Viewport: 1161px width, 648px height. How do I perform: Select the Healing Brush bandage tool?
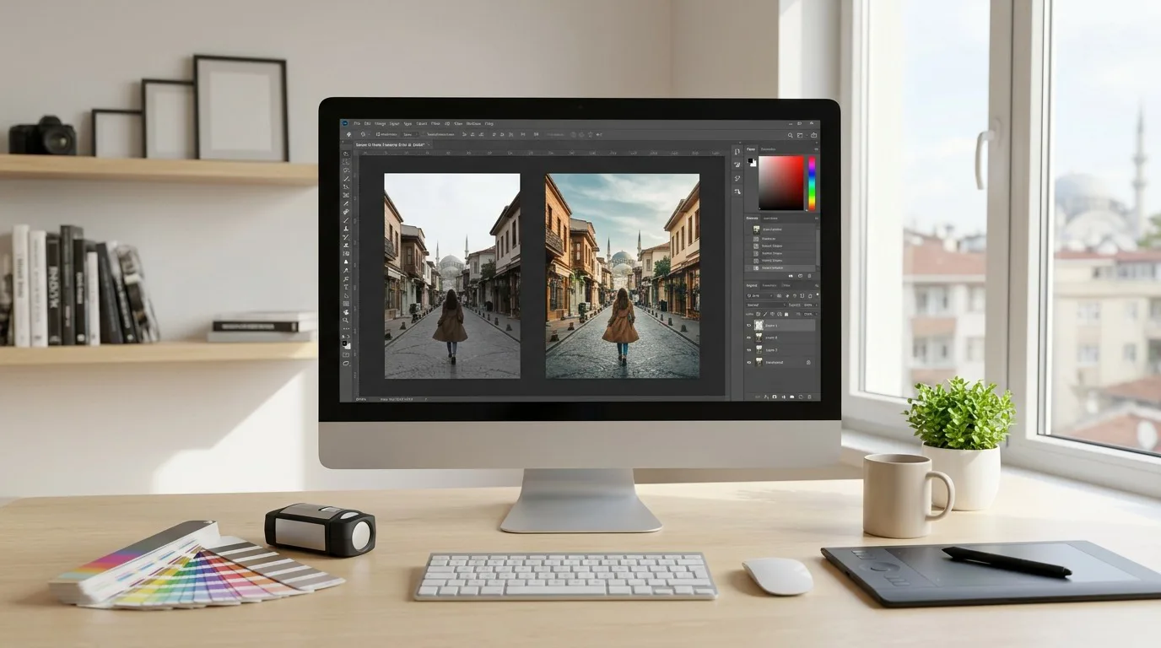[346, 212]
